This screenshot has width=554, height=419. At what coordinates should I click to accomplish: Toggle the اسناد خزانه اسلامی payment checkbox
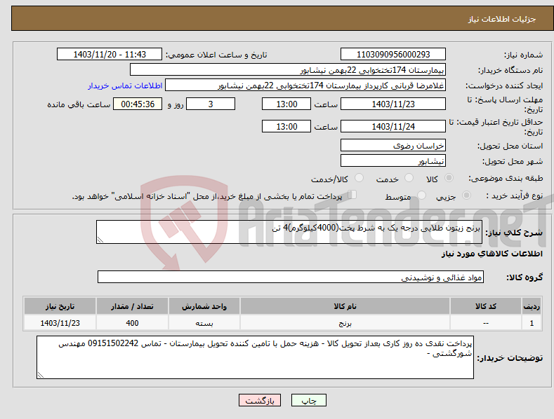point(352,195)
